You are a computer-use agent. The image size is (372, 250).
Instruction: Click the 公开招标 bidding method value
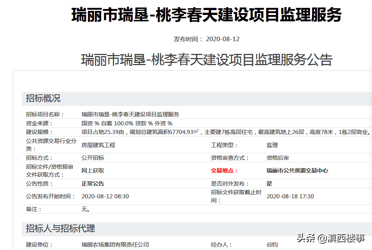93,158
